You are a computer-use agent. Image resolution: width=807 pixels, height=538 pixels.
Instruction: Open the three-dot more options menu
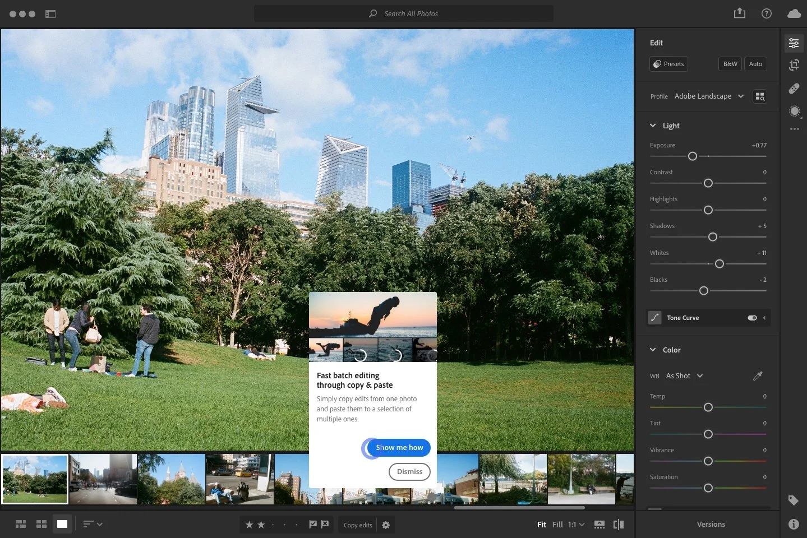794,129
